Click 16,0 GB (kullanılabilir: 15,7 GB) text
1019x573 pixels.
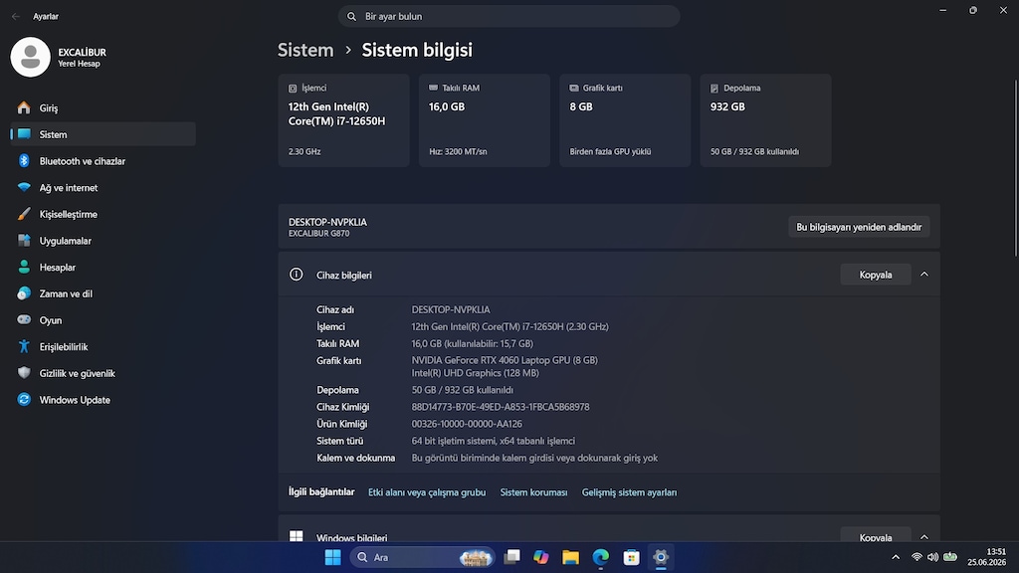[x=472, y=343]
